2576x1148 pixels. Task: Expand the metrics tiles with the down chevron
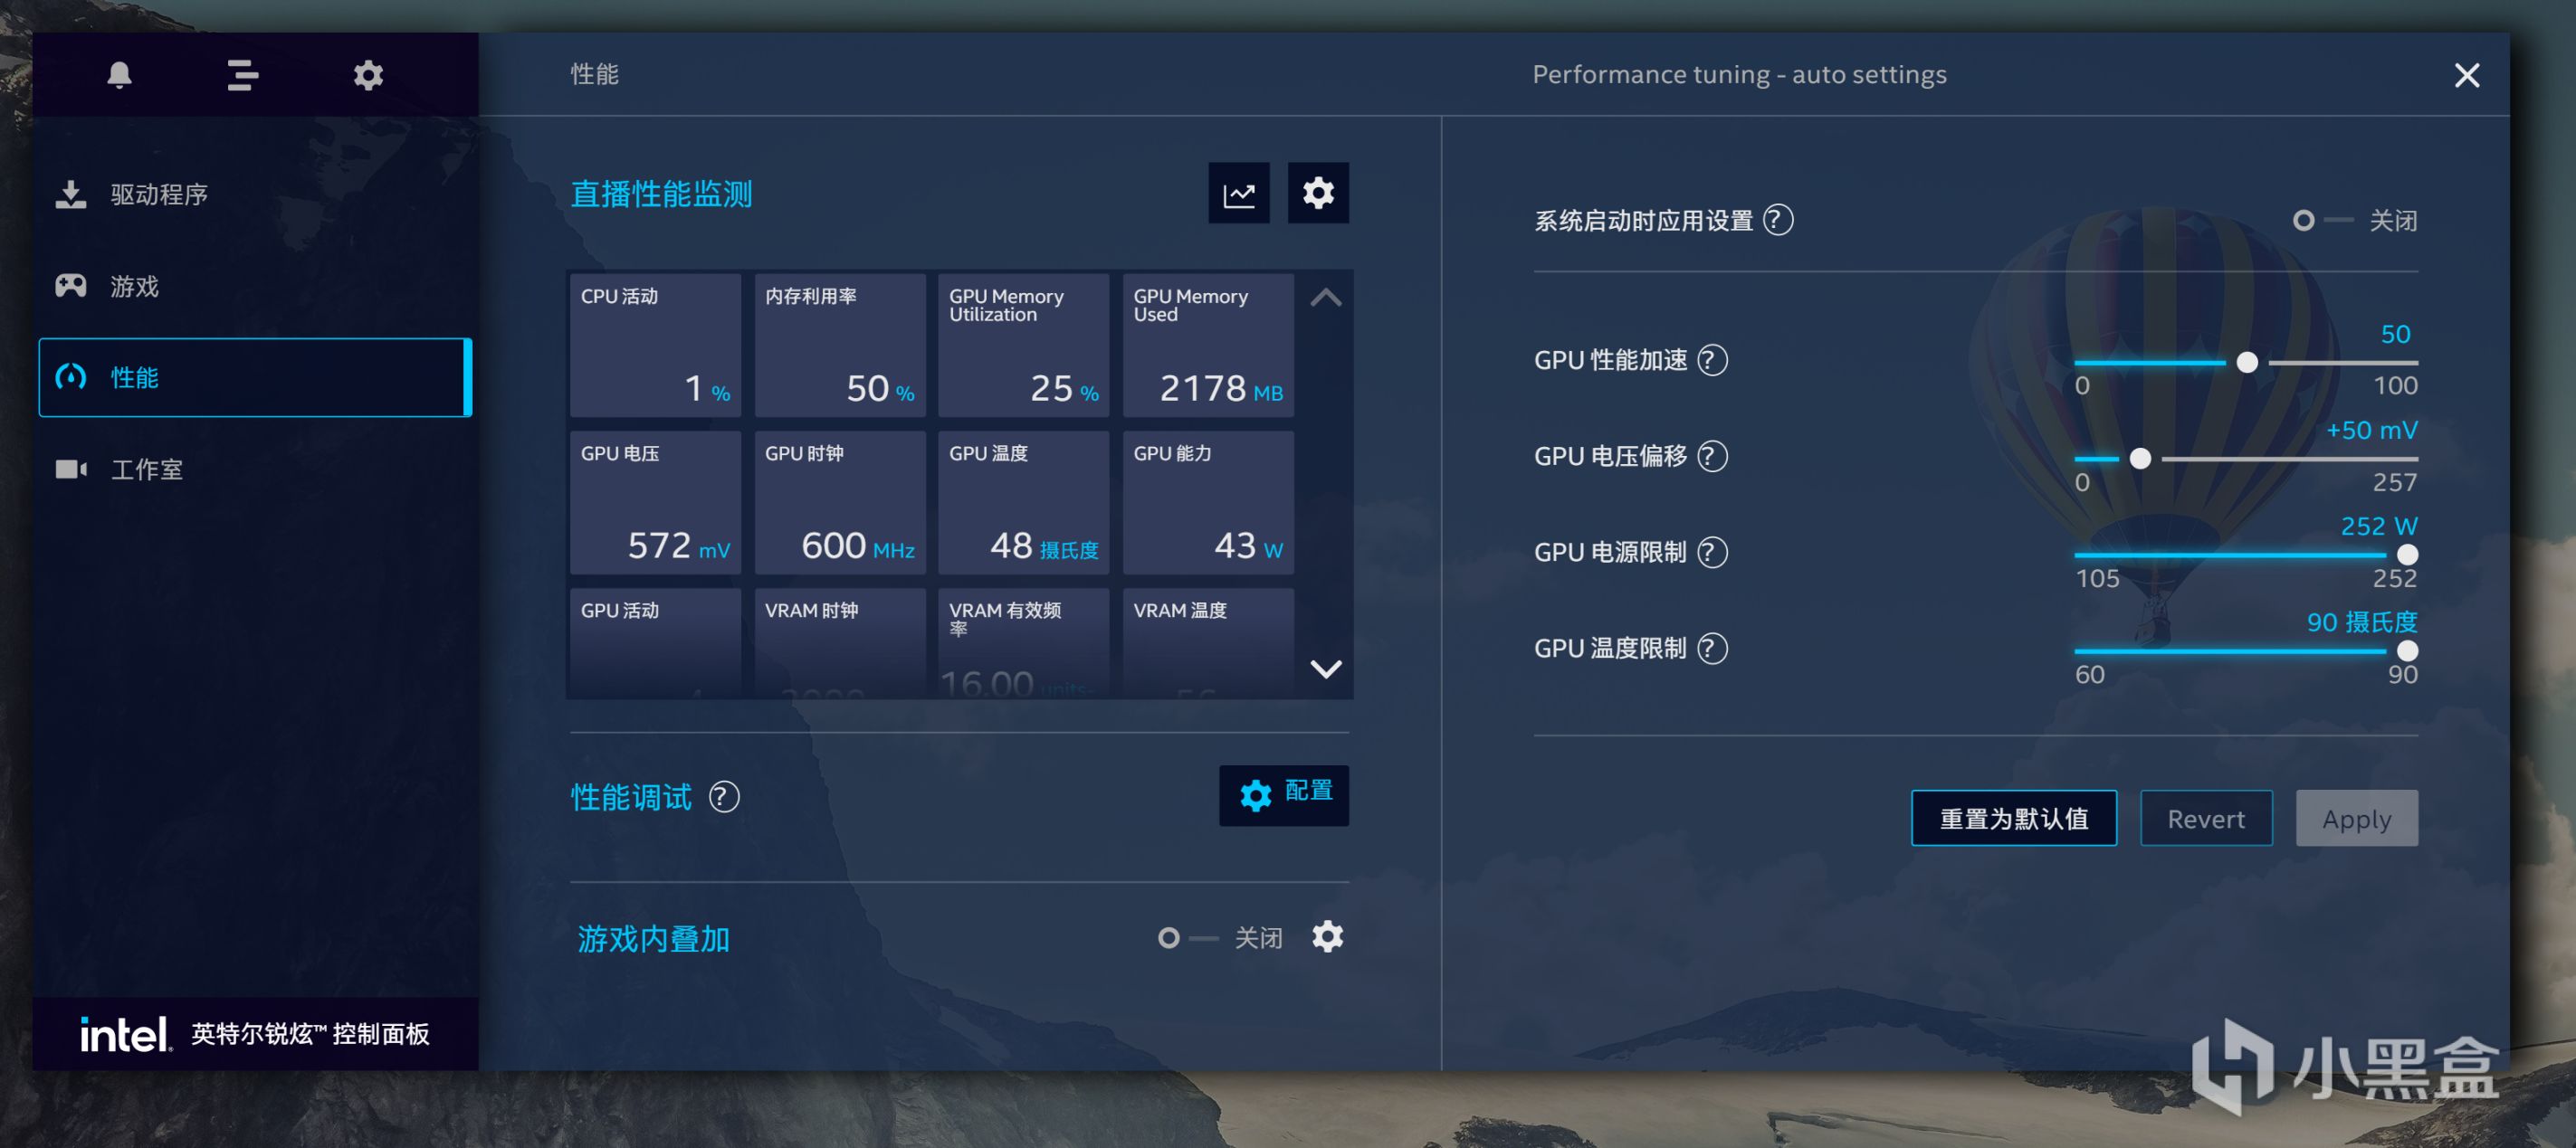click(x=1325, y=669)
